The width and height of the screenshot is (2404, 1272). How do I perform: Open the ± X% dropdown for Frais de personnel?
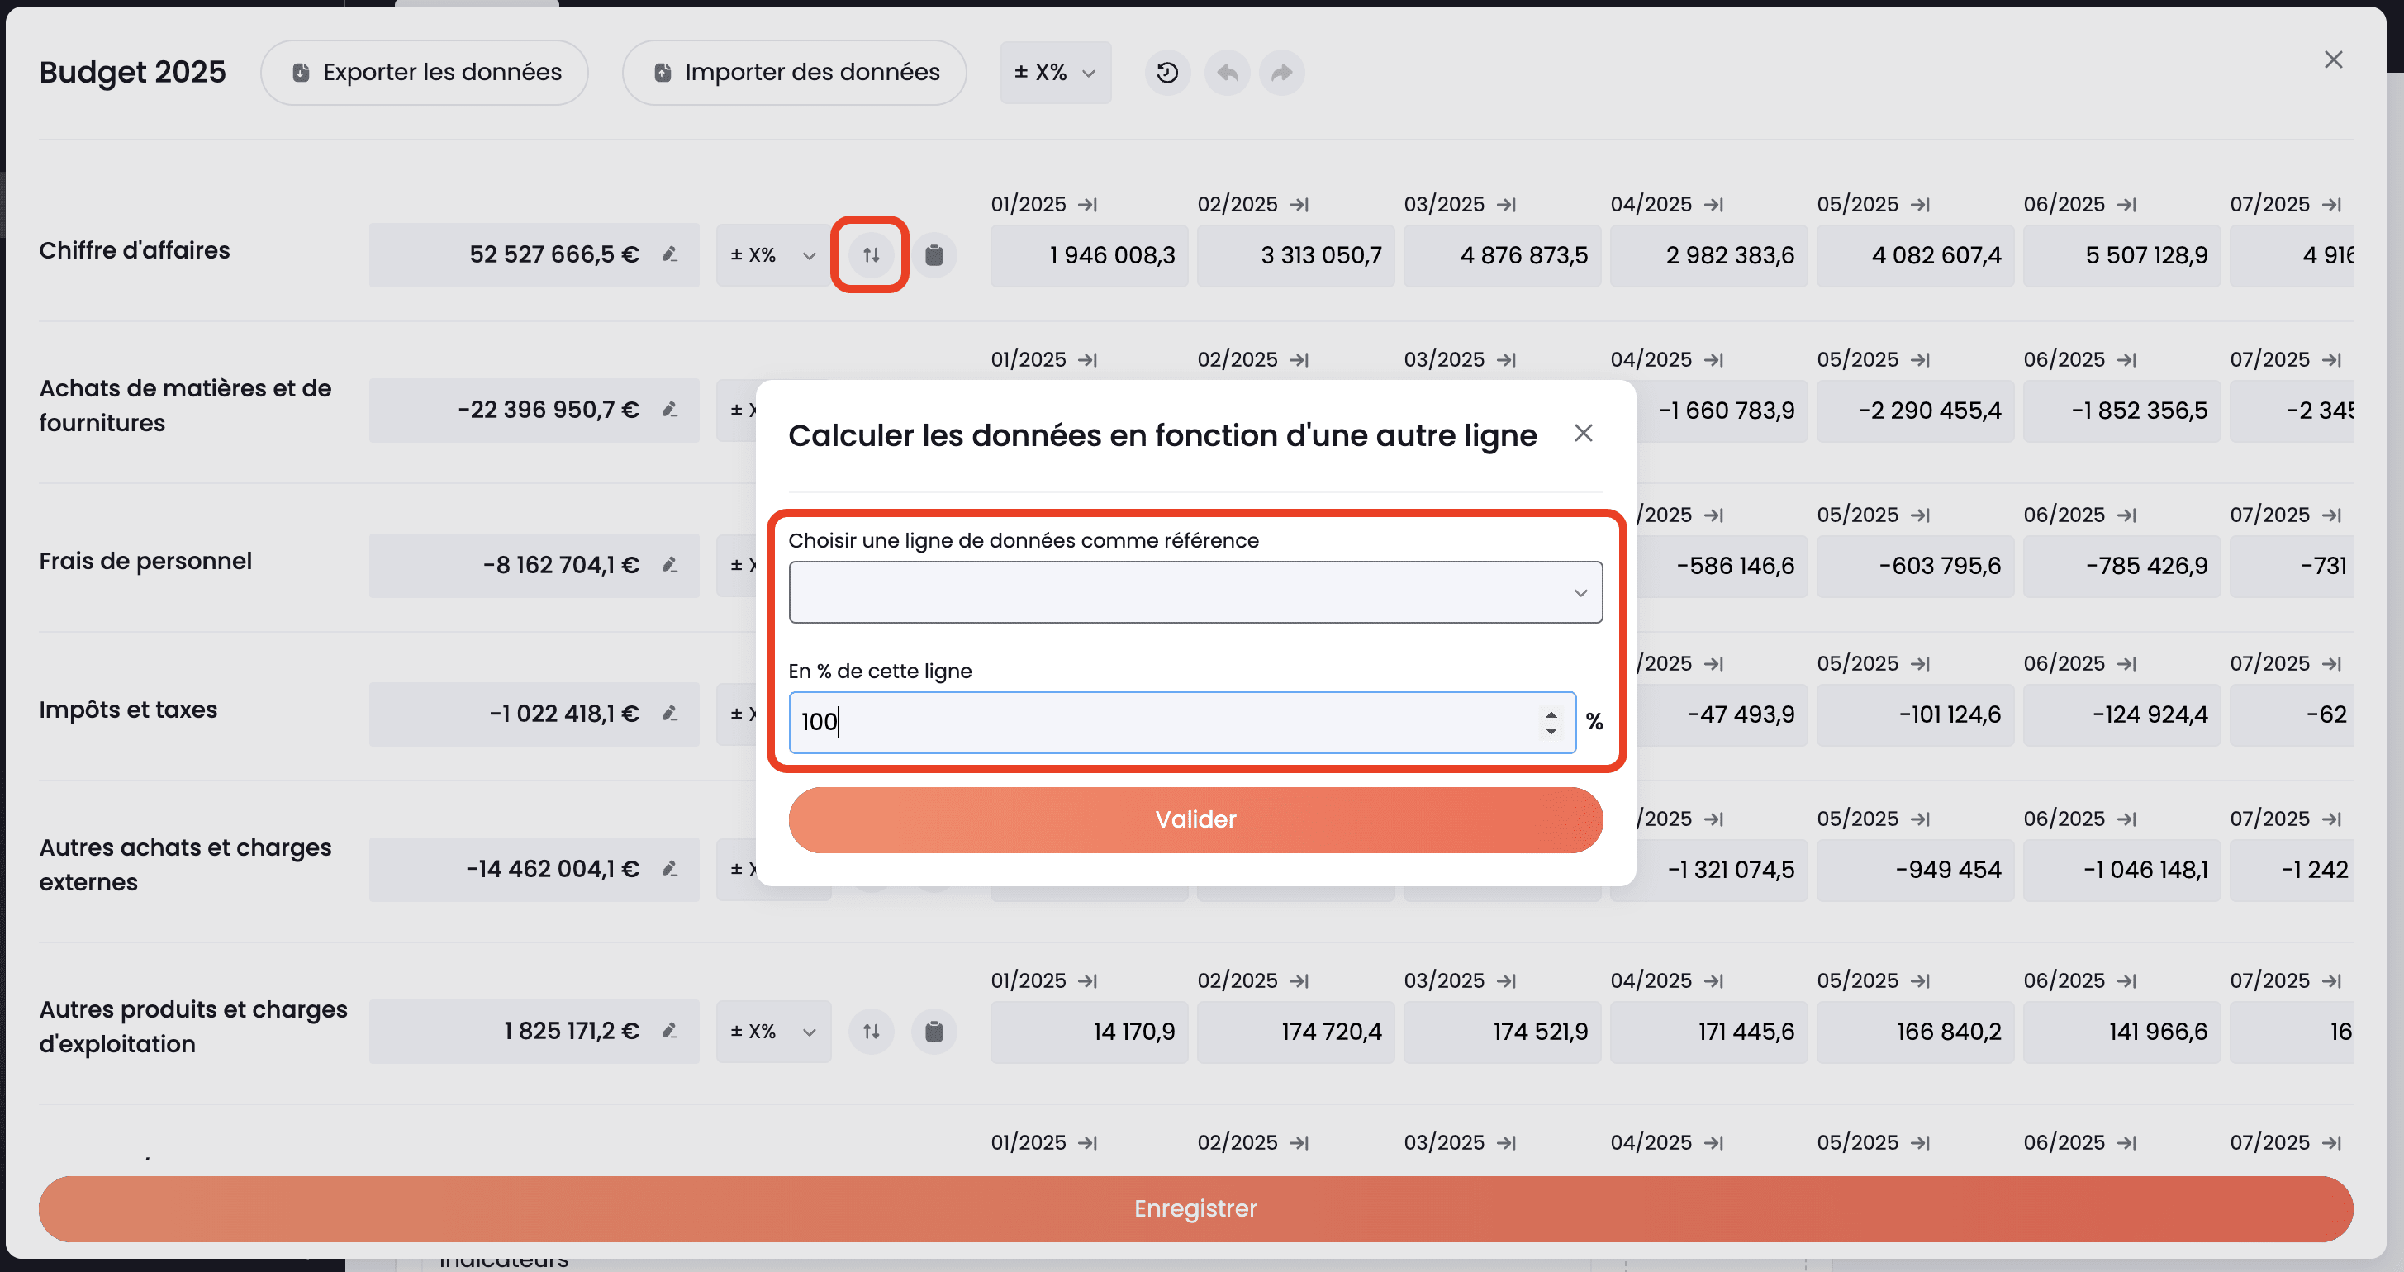coord(737,565)
